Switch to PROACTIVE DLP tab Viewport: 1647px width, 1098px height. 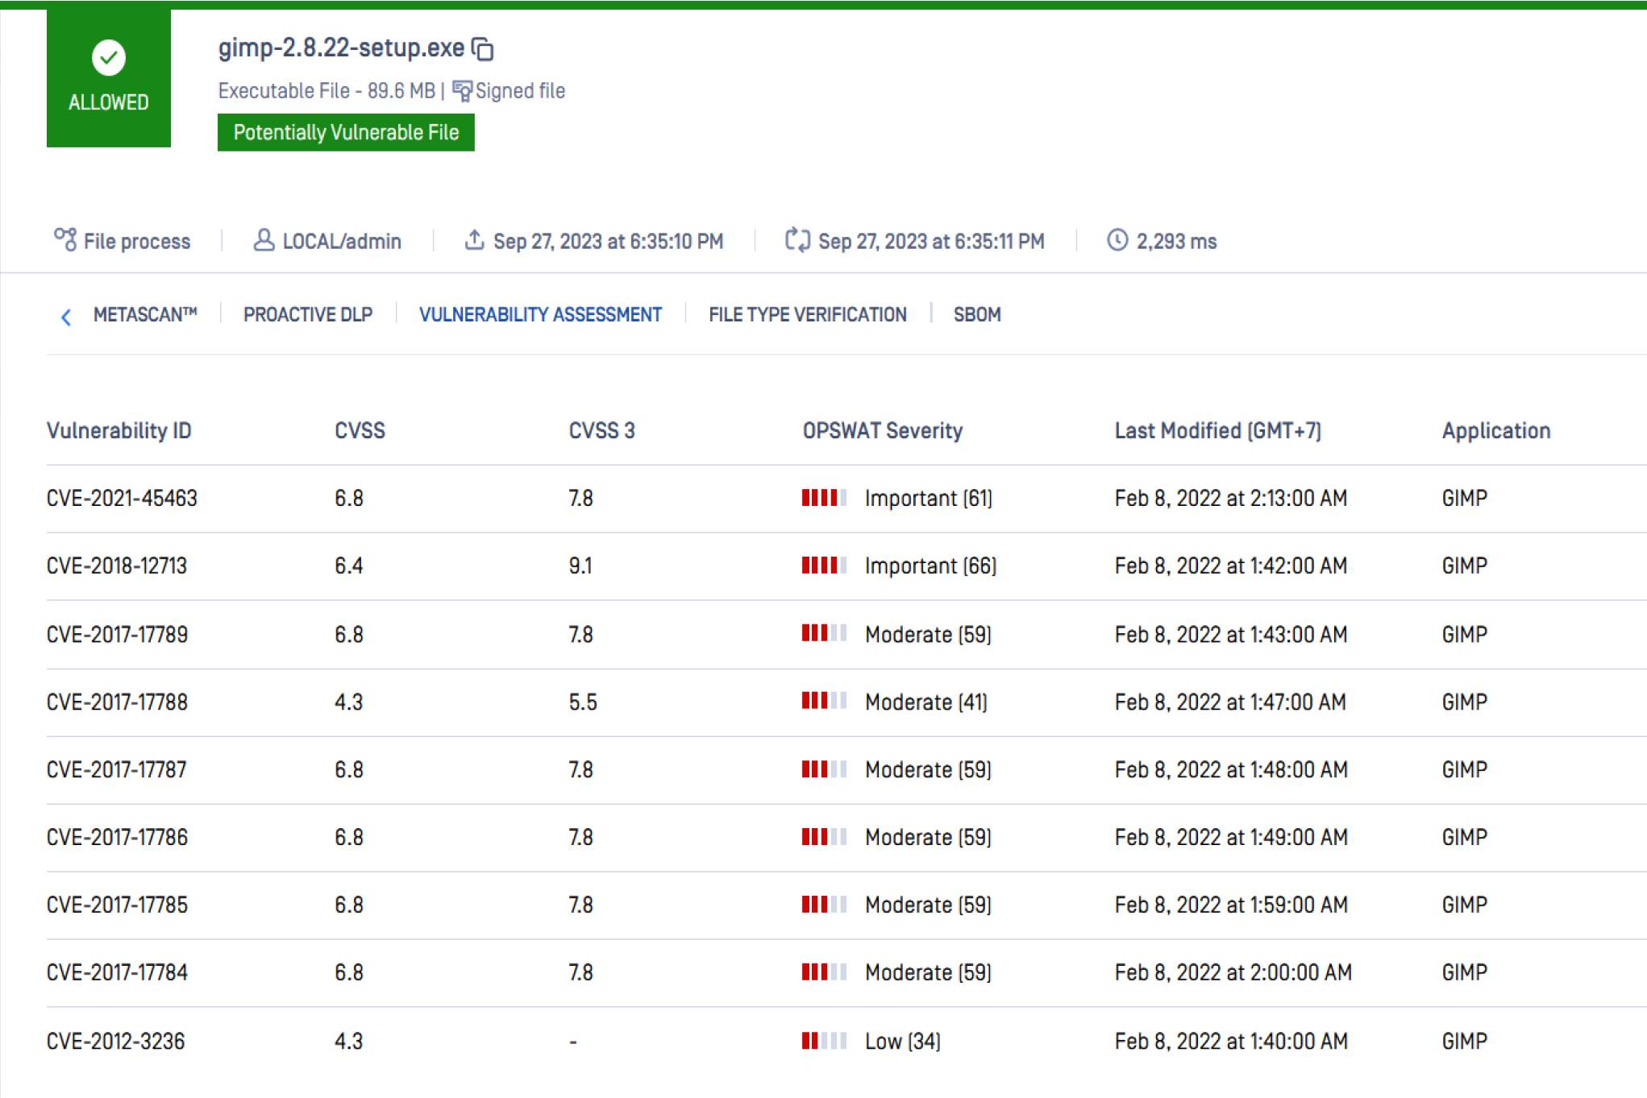pyautogui.click(x=308, y=315)
